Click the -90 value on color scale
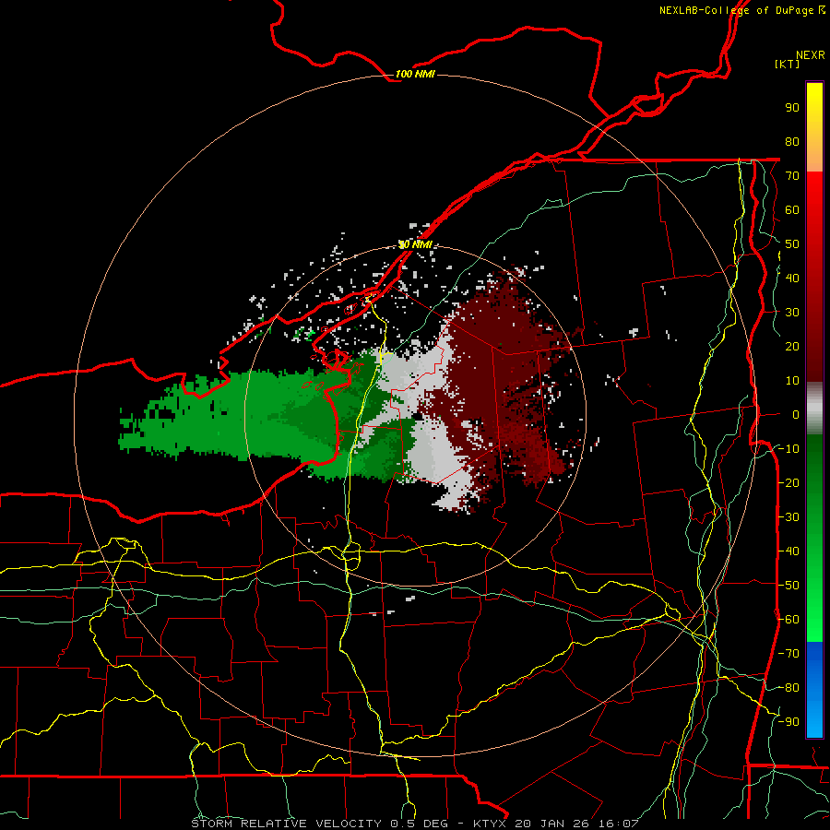 point(788,722)
